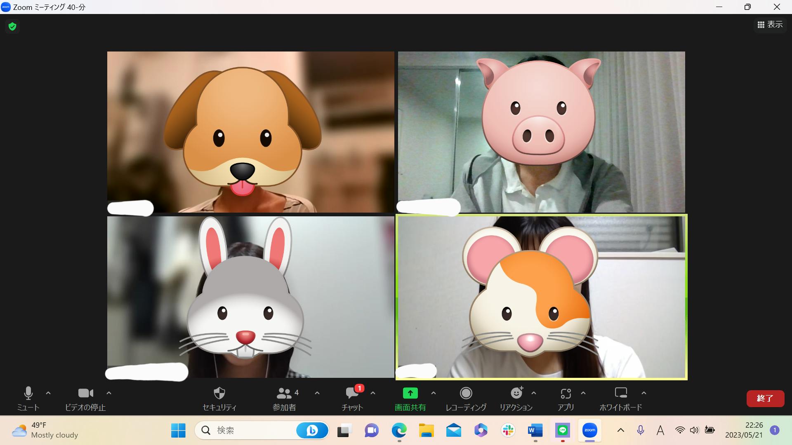The height and width of the screenshot is (445, 792).
Task: Expand video options arrow beside camera
Action: 109,393
